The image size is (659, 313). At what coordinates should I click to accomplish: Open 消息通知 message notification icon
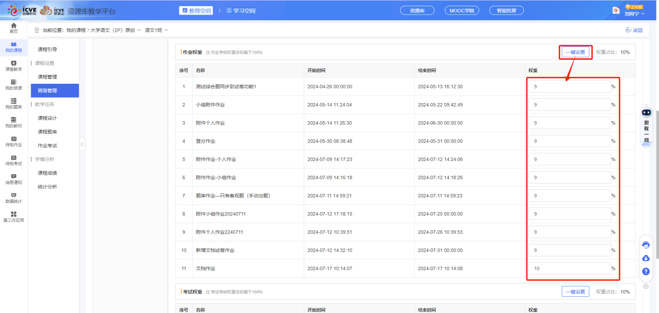13,179
